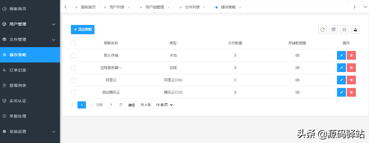Screen dimensions: 369x143
Task: Check the box for 阿里云 row
Action: click(73, 80)
